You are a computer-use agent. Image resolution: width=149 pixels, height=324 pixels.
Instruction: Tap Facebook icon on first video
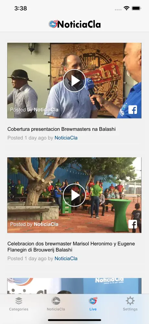coord(133,110)
